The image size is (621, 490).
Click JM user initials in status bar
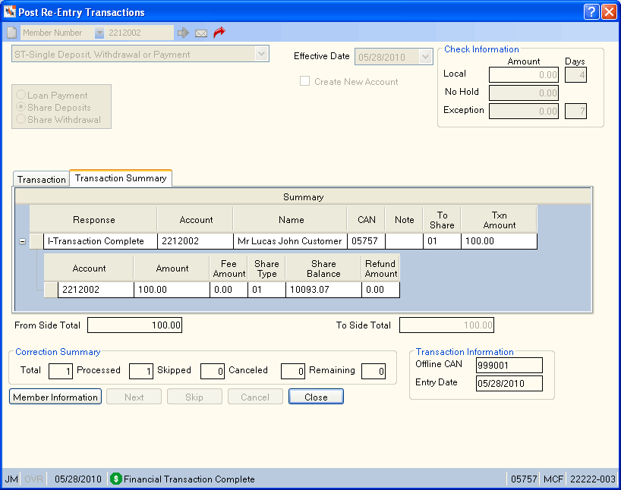tap(11, 479)
